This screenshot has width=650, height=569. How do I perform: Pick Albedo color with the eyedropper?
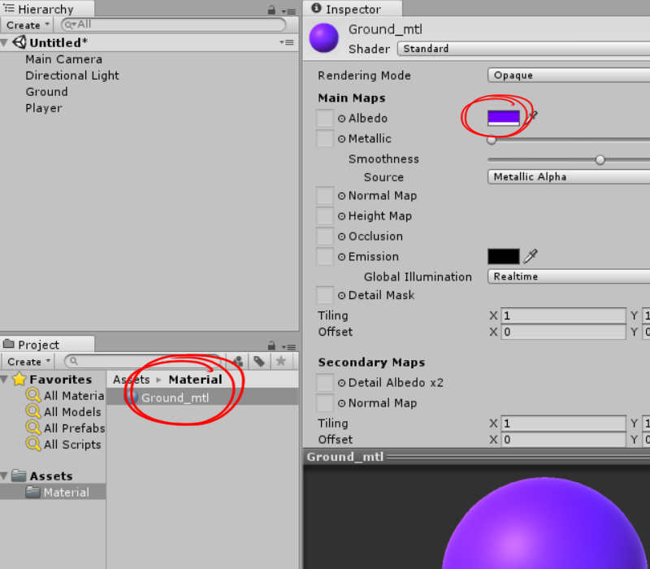pos(531,118)
